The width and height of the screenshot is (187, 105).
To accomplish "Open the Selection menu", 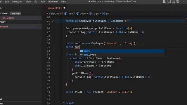I will pyautogui.click(x=17, y=1).
